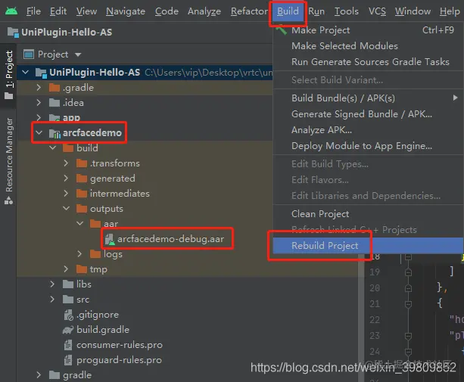Expand the intermediates folder
Screen dimensions: 464x382
click(66, 194)
